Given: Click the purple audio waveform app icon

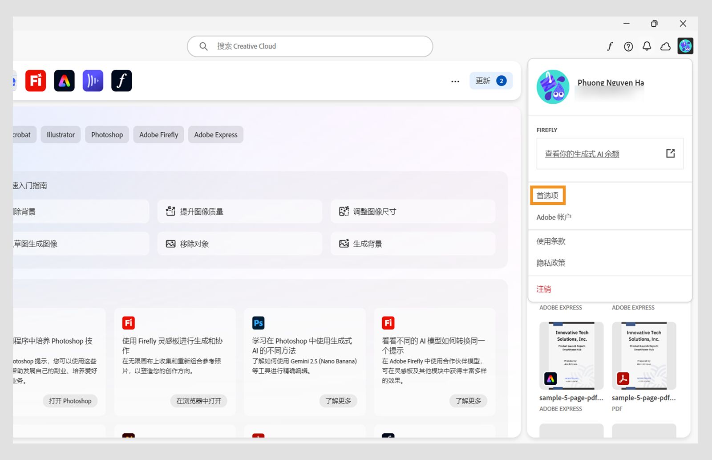Looking at the screenshot, I should [x=93, y=81].
